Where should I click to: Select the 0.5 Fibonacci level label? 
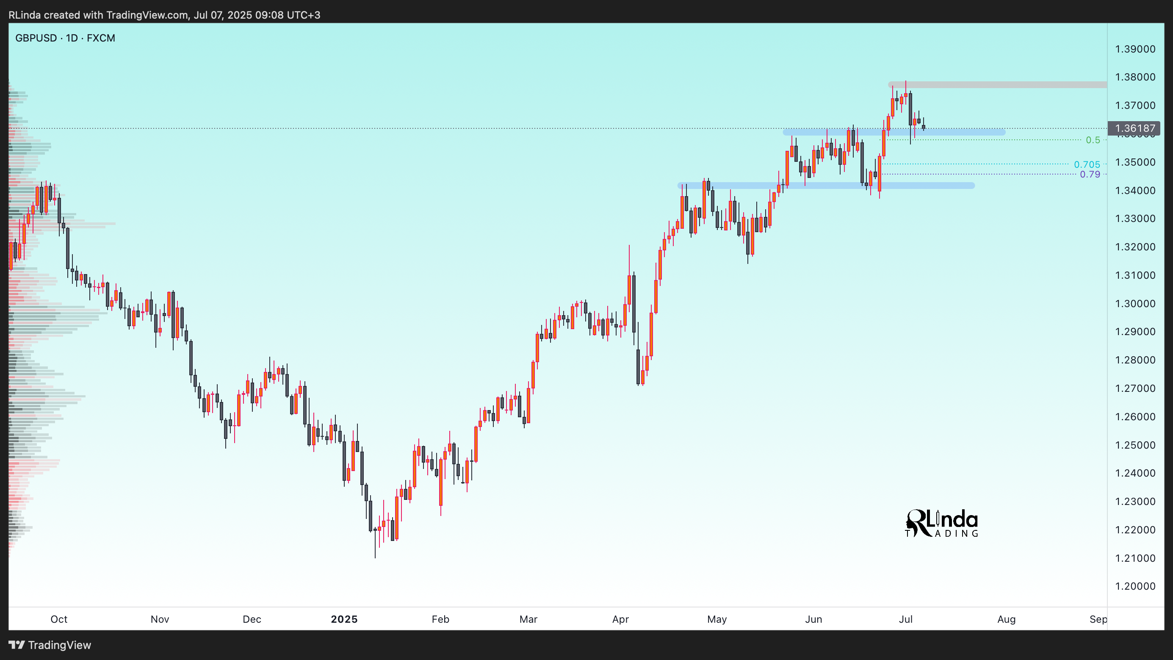tap(1093, 140)
